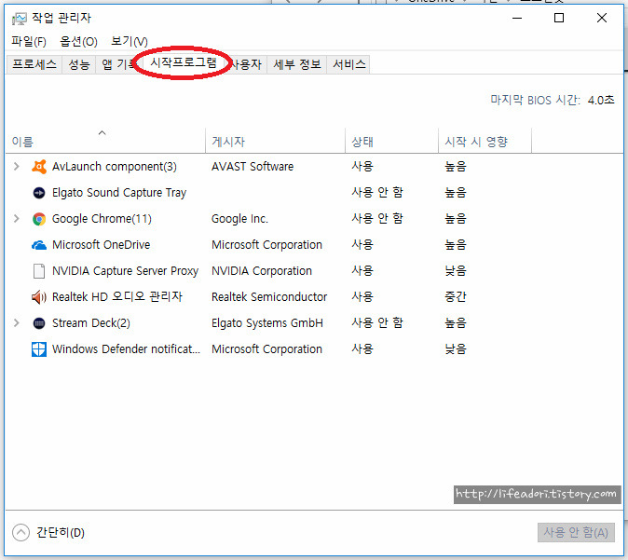The image size is (628, 560).
Task: Switch to the 시작프로그램 tab
Action: click(x=183, y=62)
